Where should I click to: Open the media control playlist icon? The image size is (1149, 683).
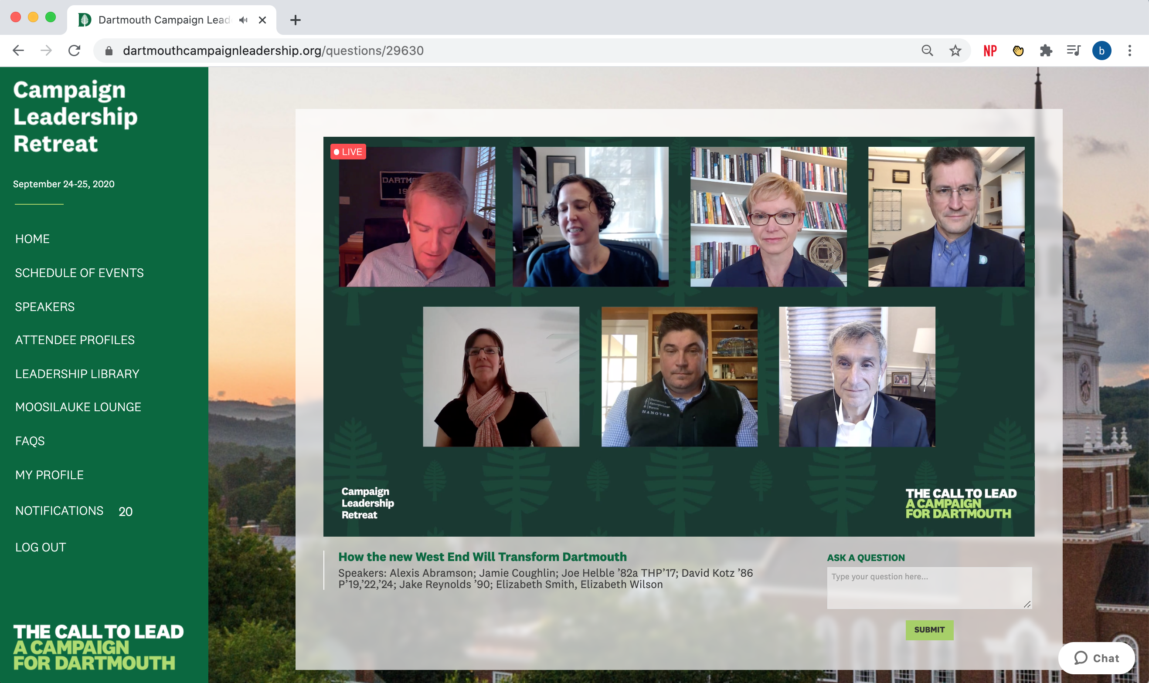1074,50
